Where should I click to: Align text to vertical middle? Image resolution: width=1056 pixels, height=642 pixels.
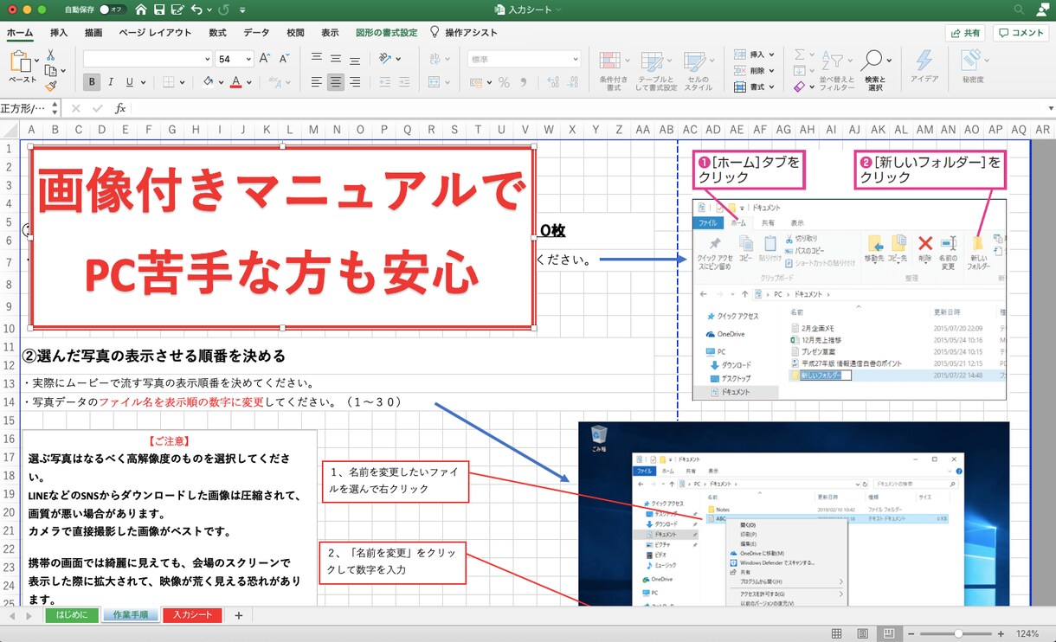pos(335,58)
